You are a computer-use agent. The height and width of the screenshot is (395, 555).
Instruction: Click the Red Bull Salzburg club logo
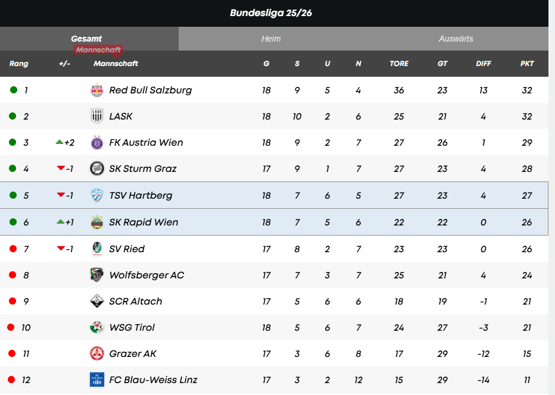click(x=96, y=90)
